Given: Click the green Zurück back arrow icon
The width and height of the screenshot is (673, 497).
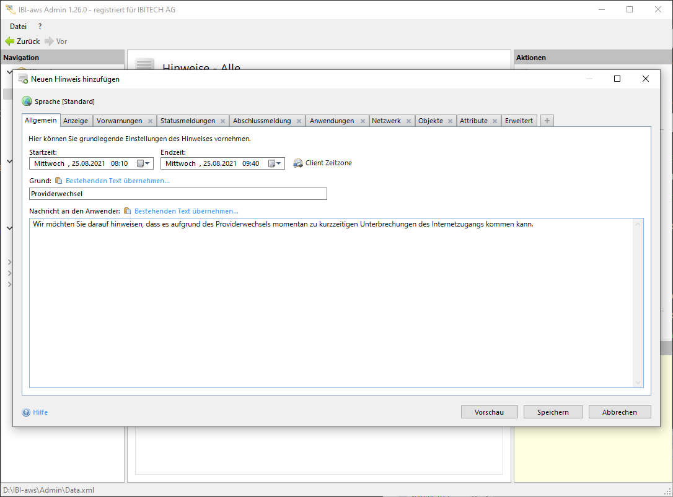Looking at the screenshot, I should coord(9,41).
